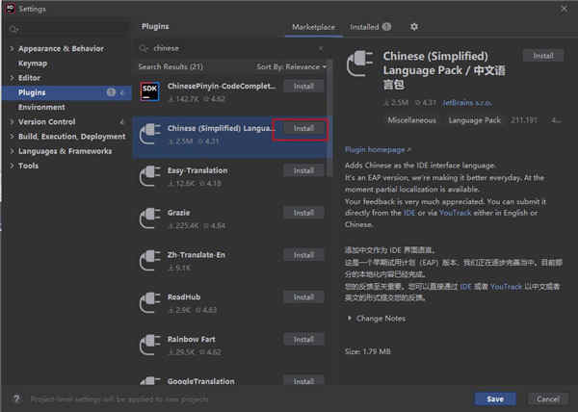Screen dimensions: 578x412
Task: Click Search Results (21) label
Action: (171, 66)
